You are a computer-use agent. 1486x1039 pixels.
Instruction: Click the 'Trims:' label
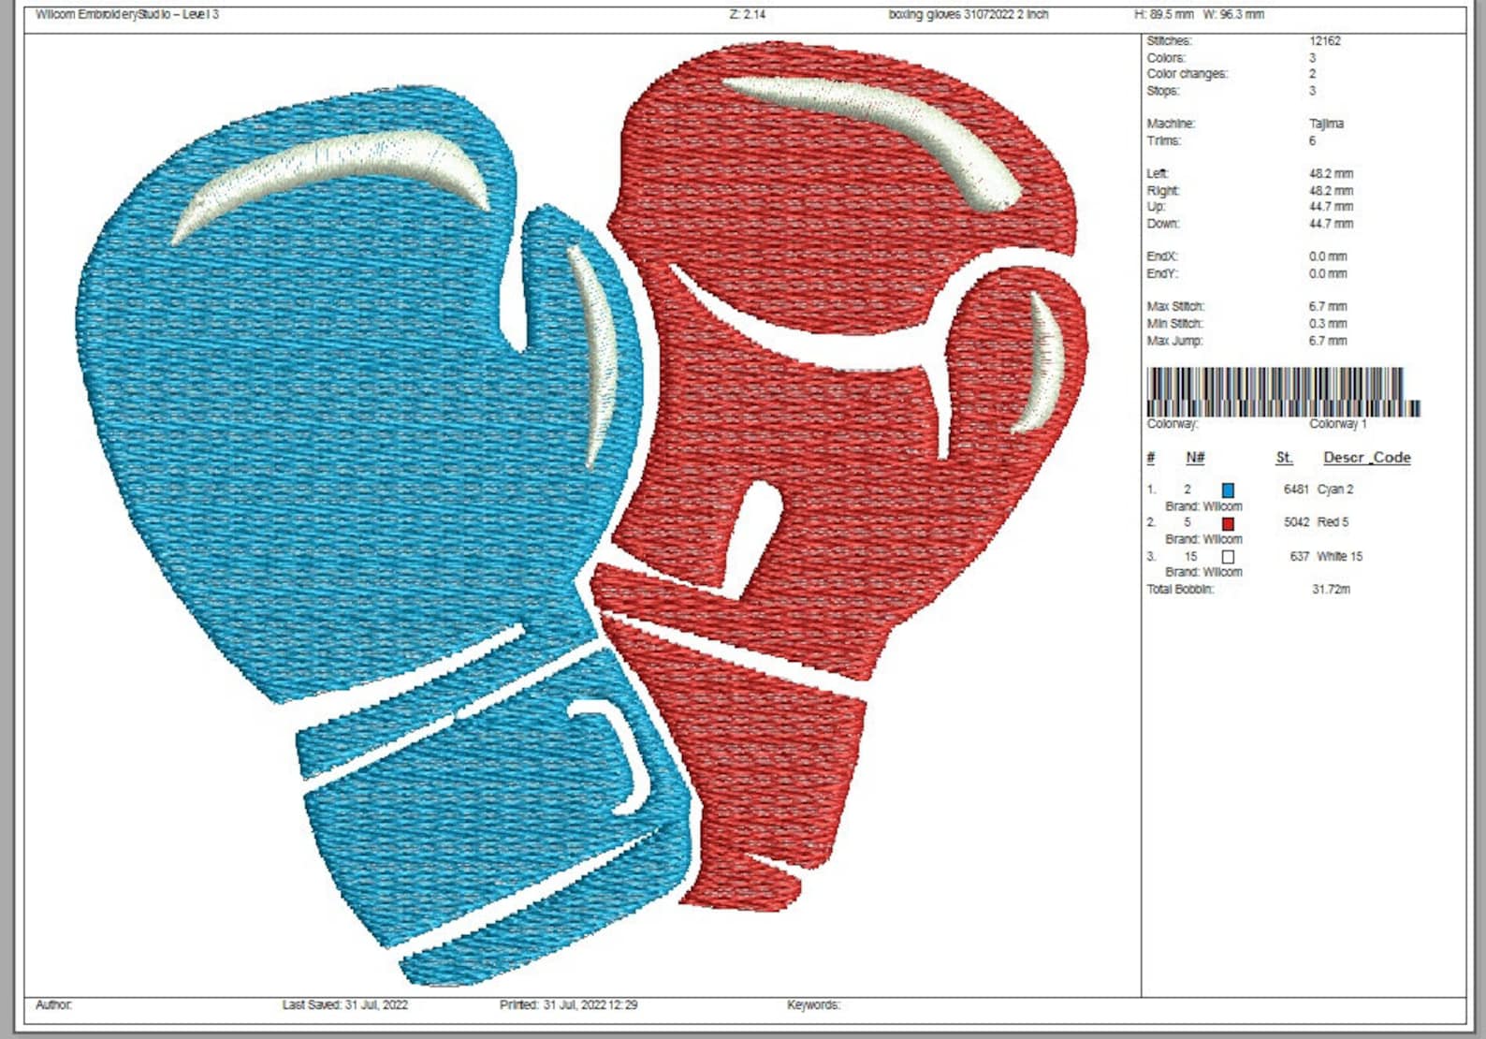[1164, 141]
